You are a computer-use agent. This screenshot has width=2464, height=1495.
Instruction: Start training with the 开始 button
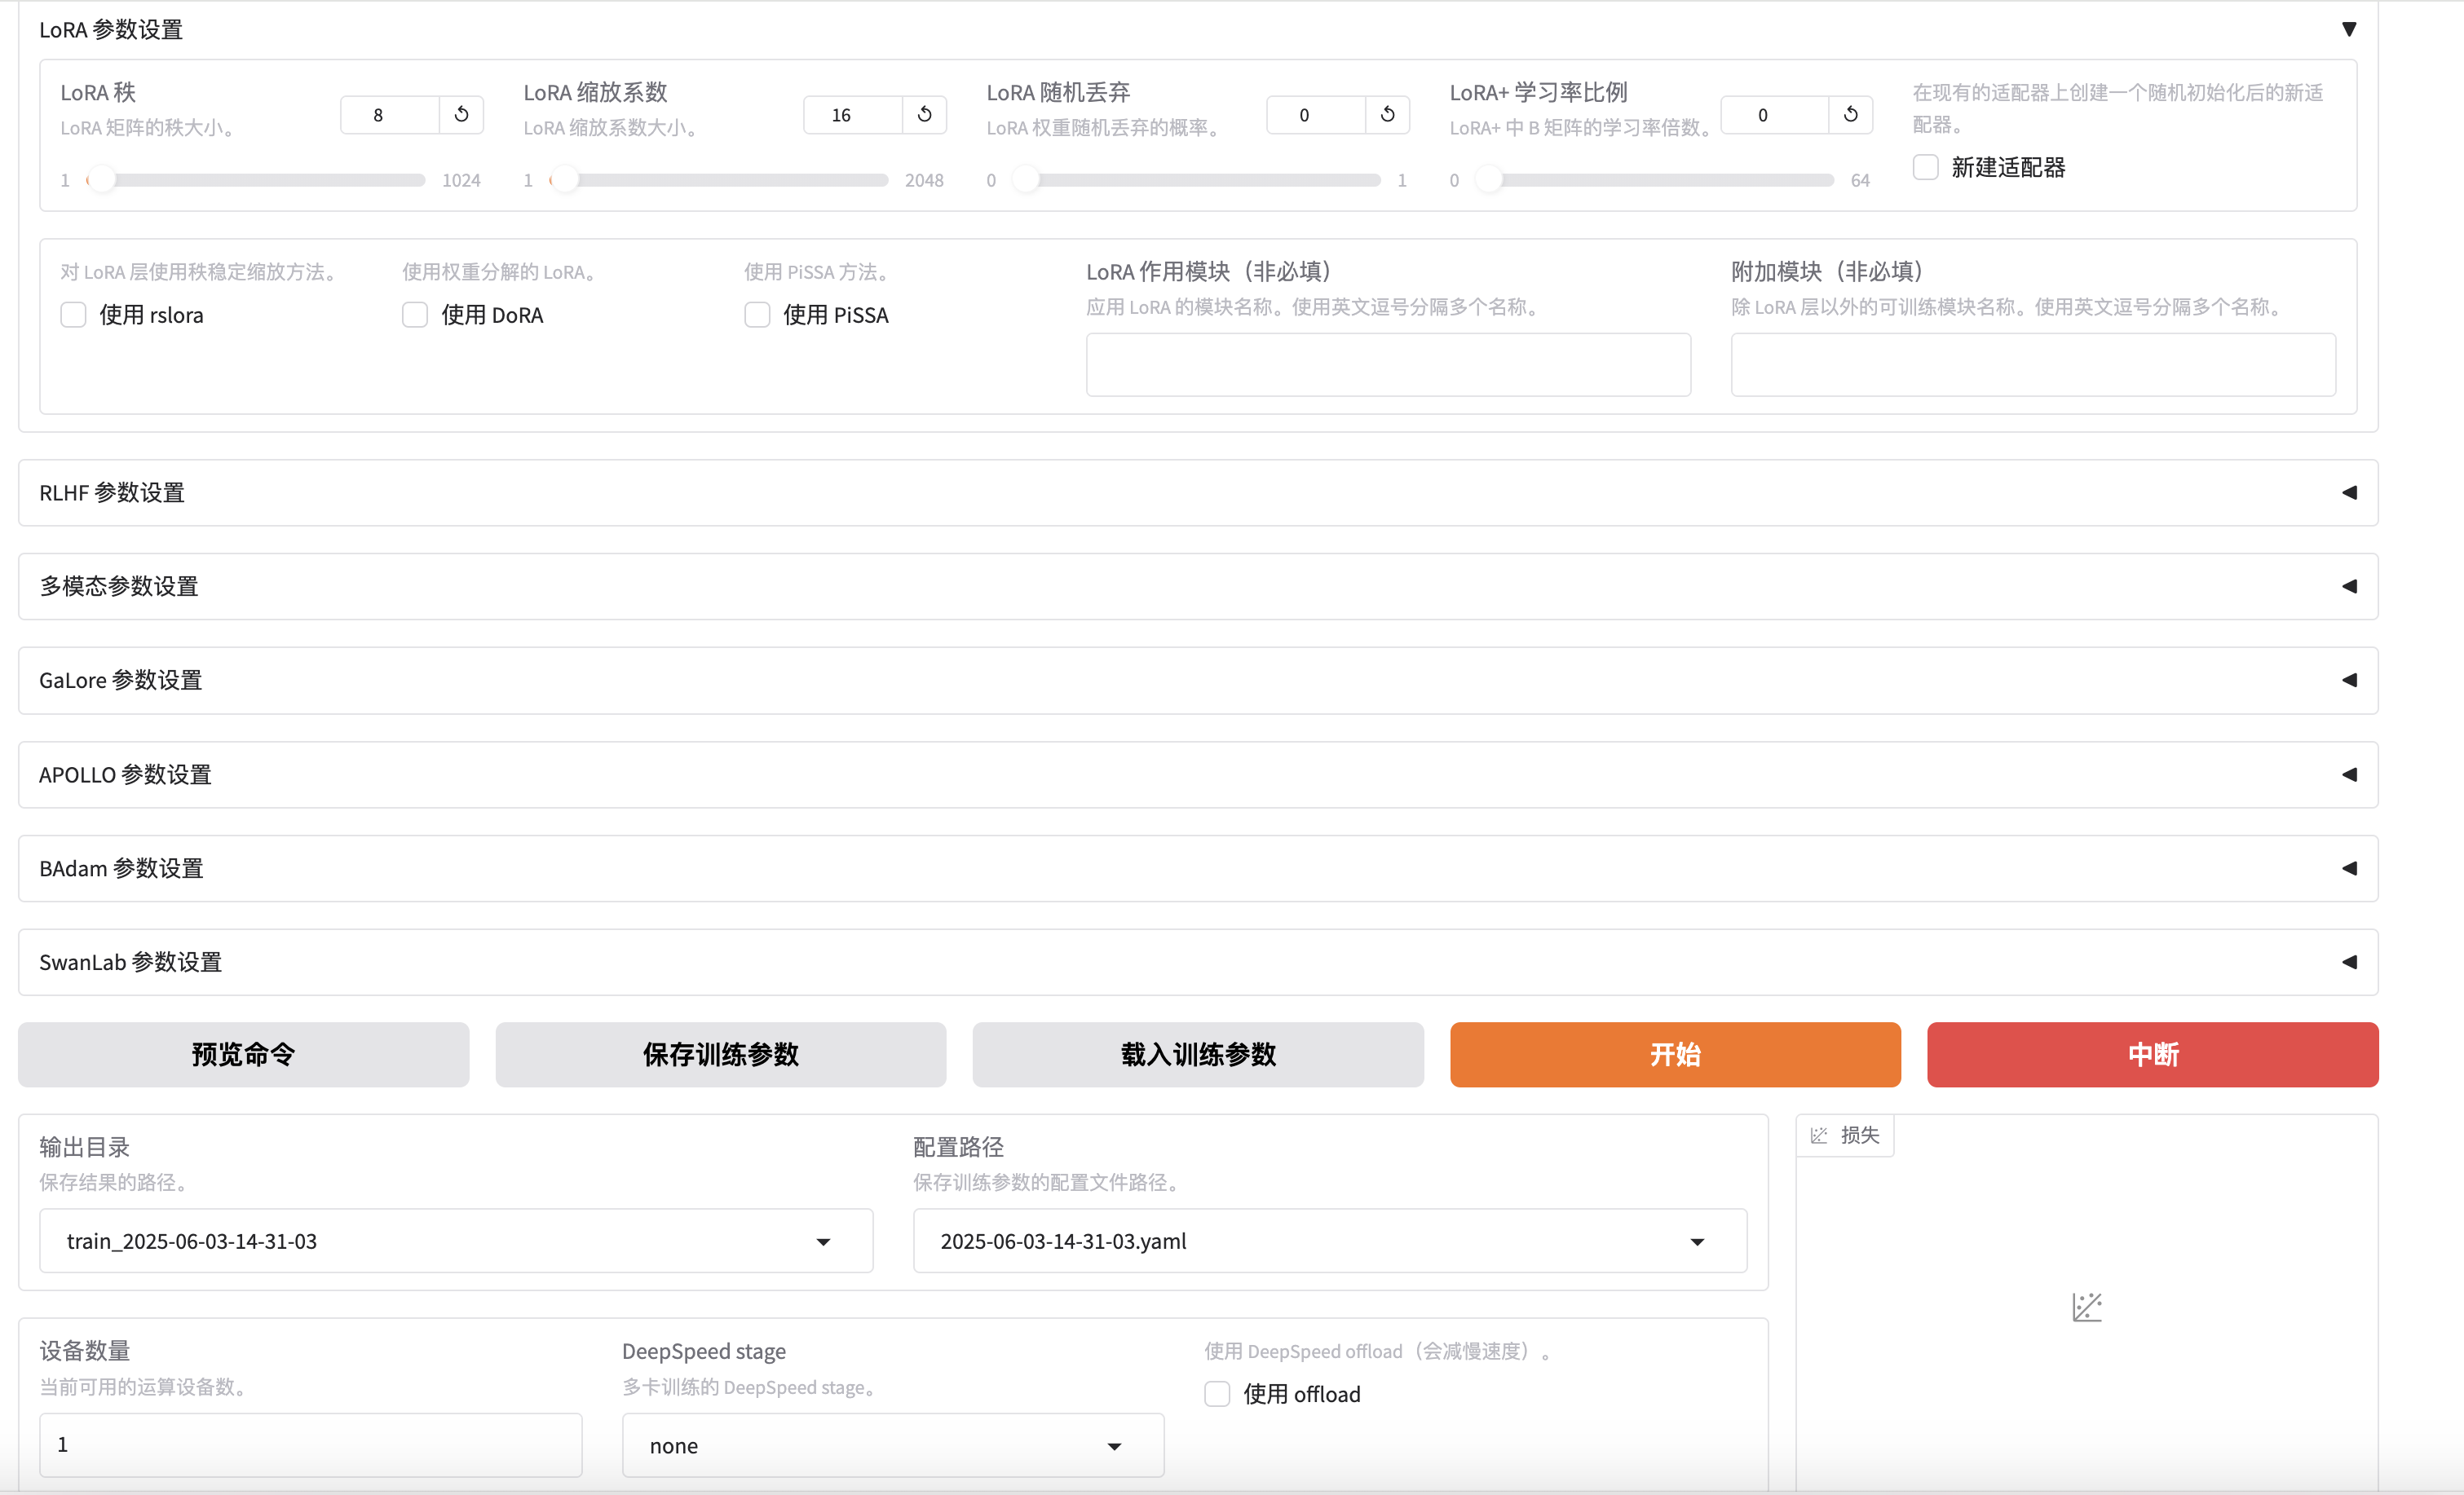point(1675,1054)
